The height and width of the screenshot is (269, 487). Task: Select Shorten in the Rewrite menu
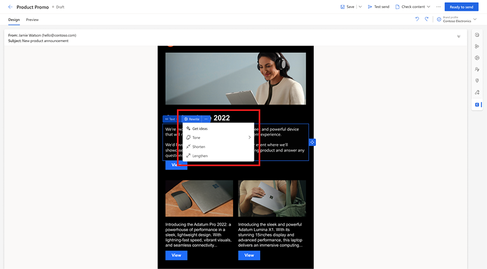(x=219, y=147)
